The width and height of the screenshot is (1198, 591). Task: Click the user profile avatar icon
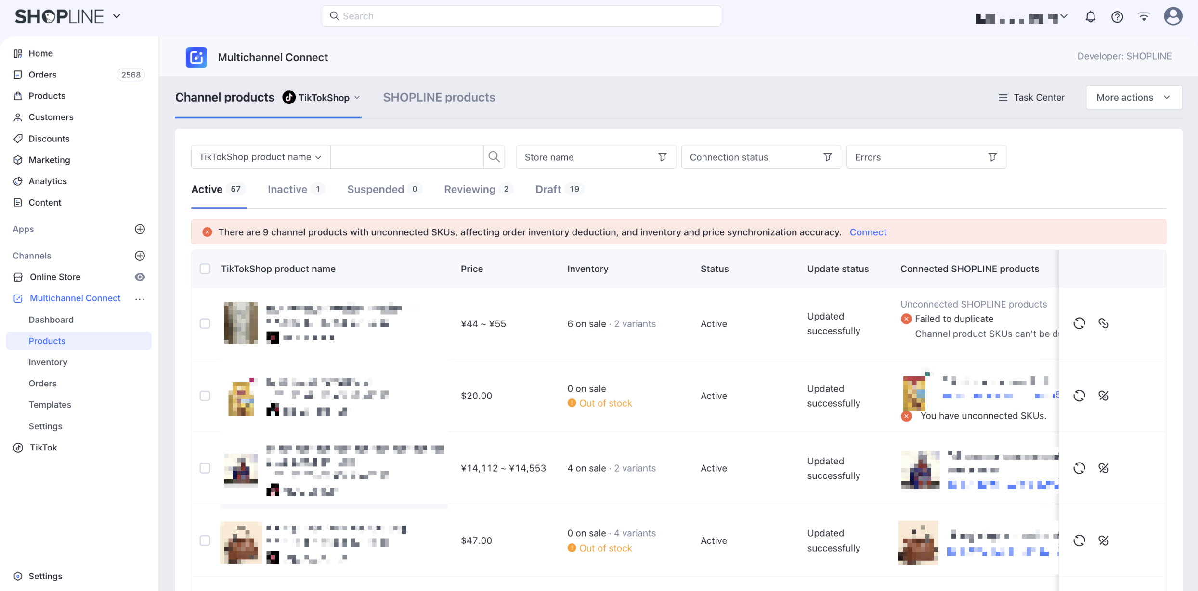(1173, 16)
